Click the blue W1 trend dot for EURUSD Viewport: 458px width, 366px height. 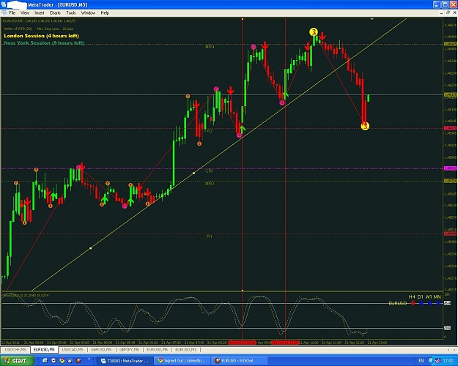(429, 304)
